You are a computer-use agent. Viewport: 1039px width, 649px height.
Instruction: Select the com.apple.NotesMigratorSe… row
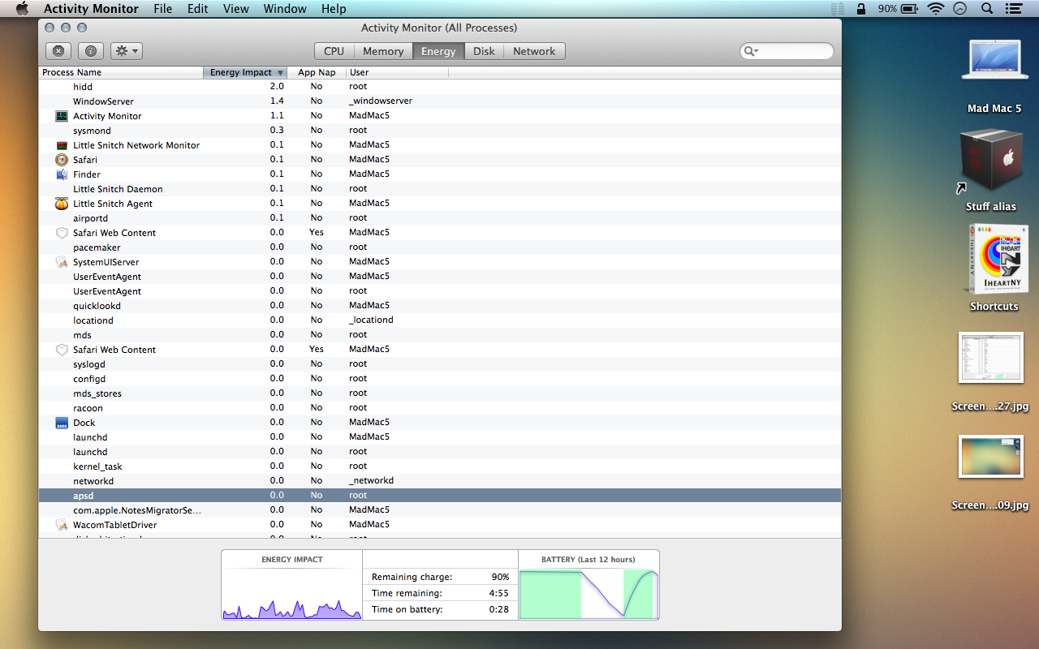pyautogui.click(x=439, y=510)
